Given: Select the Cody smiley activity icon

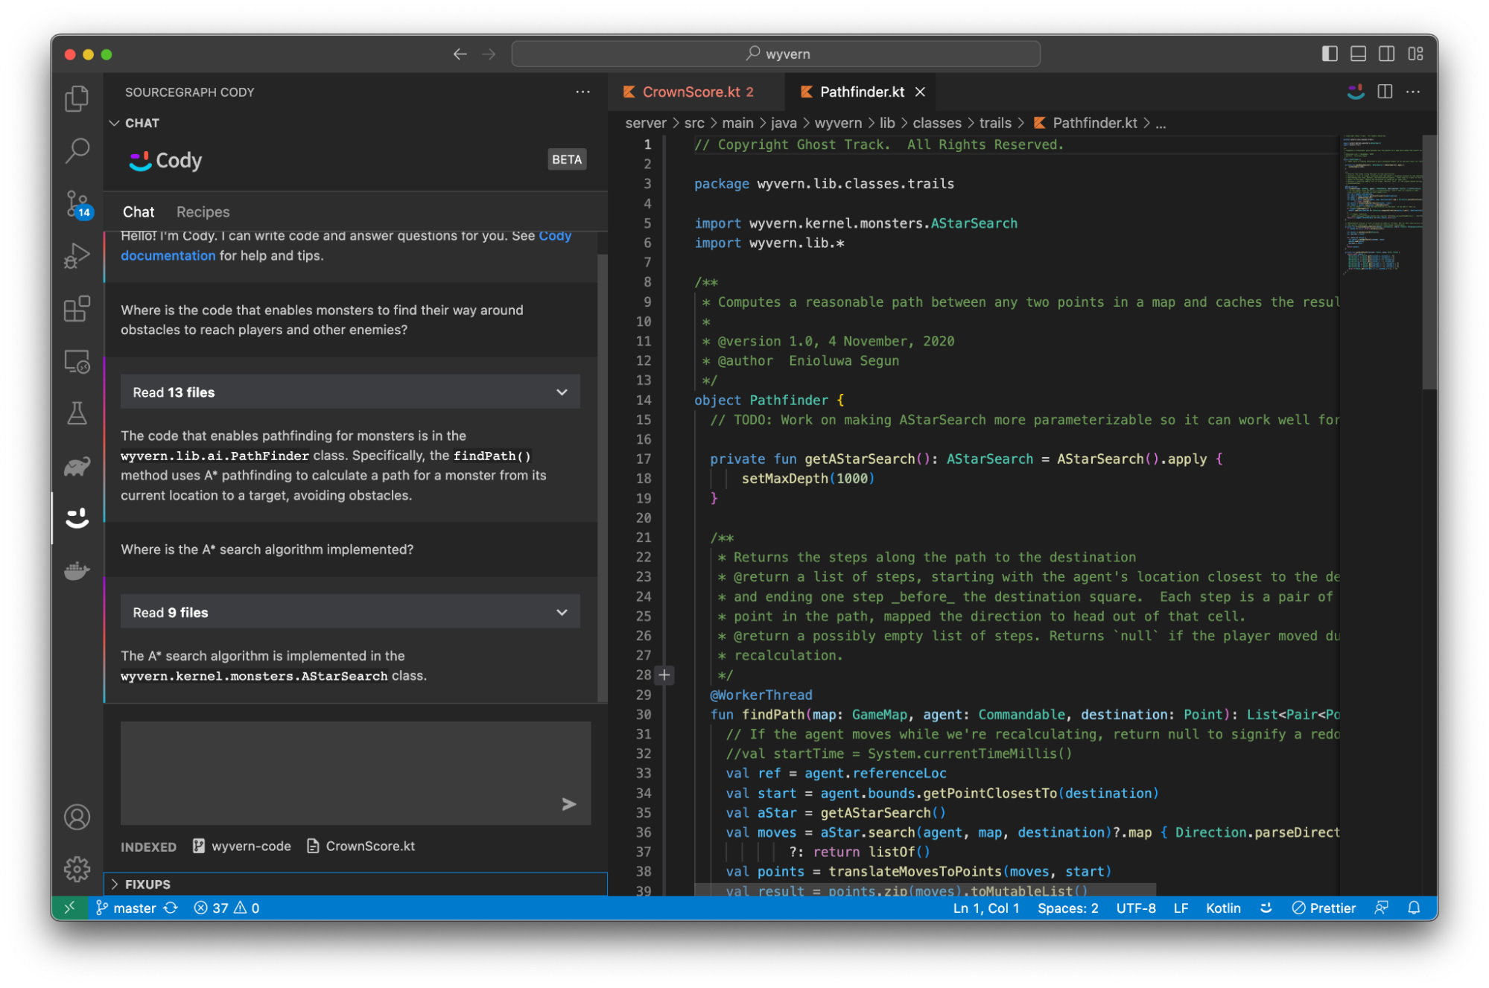Looking at the screenshot, I should pos(77,518).
